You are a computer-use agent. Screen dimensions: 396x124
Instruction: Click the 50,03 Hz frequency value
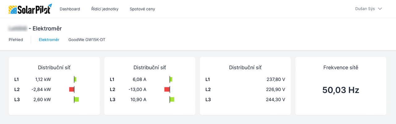pos(341,90)
